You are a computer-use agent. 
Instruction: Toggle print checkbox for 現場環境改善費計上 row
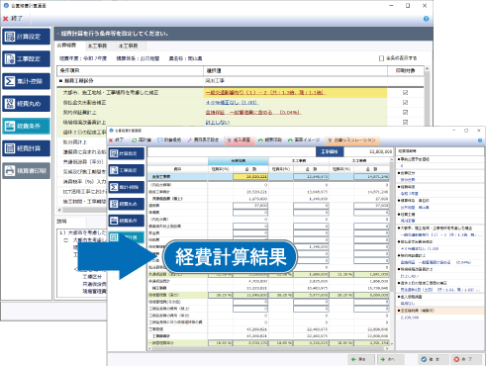coord(405,122)
